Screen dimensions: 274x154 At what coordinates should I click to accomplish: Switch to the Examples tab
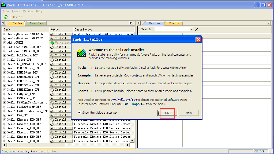tap(36, 23)
